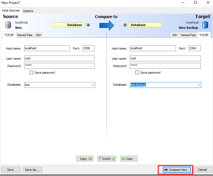Open the source Named Pipe tab

click(25, 35)
